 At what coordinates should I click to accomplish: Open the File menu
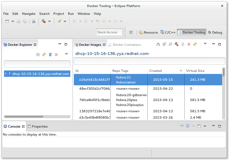coord(6,14)
